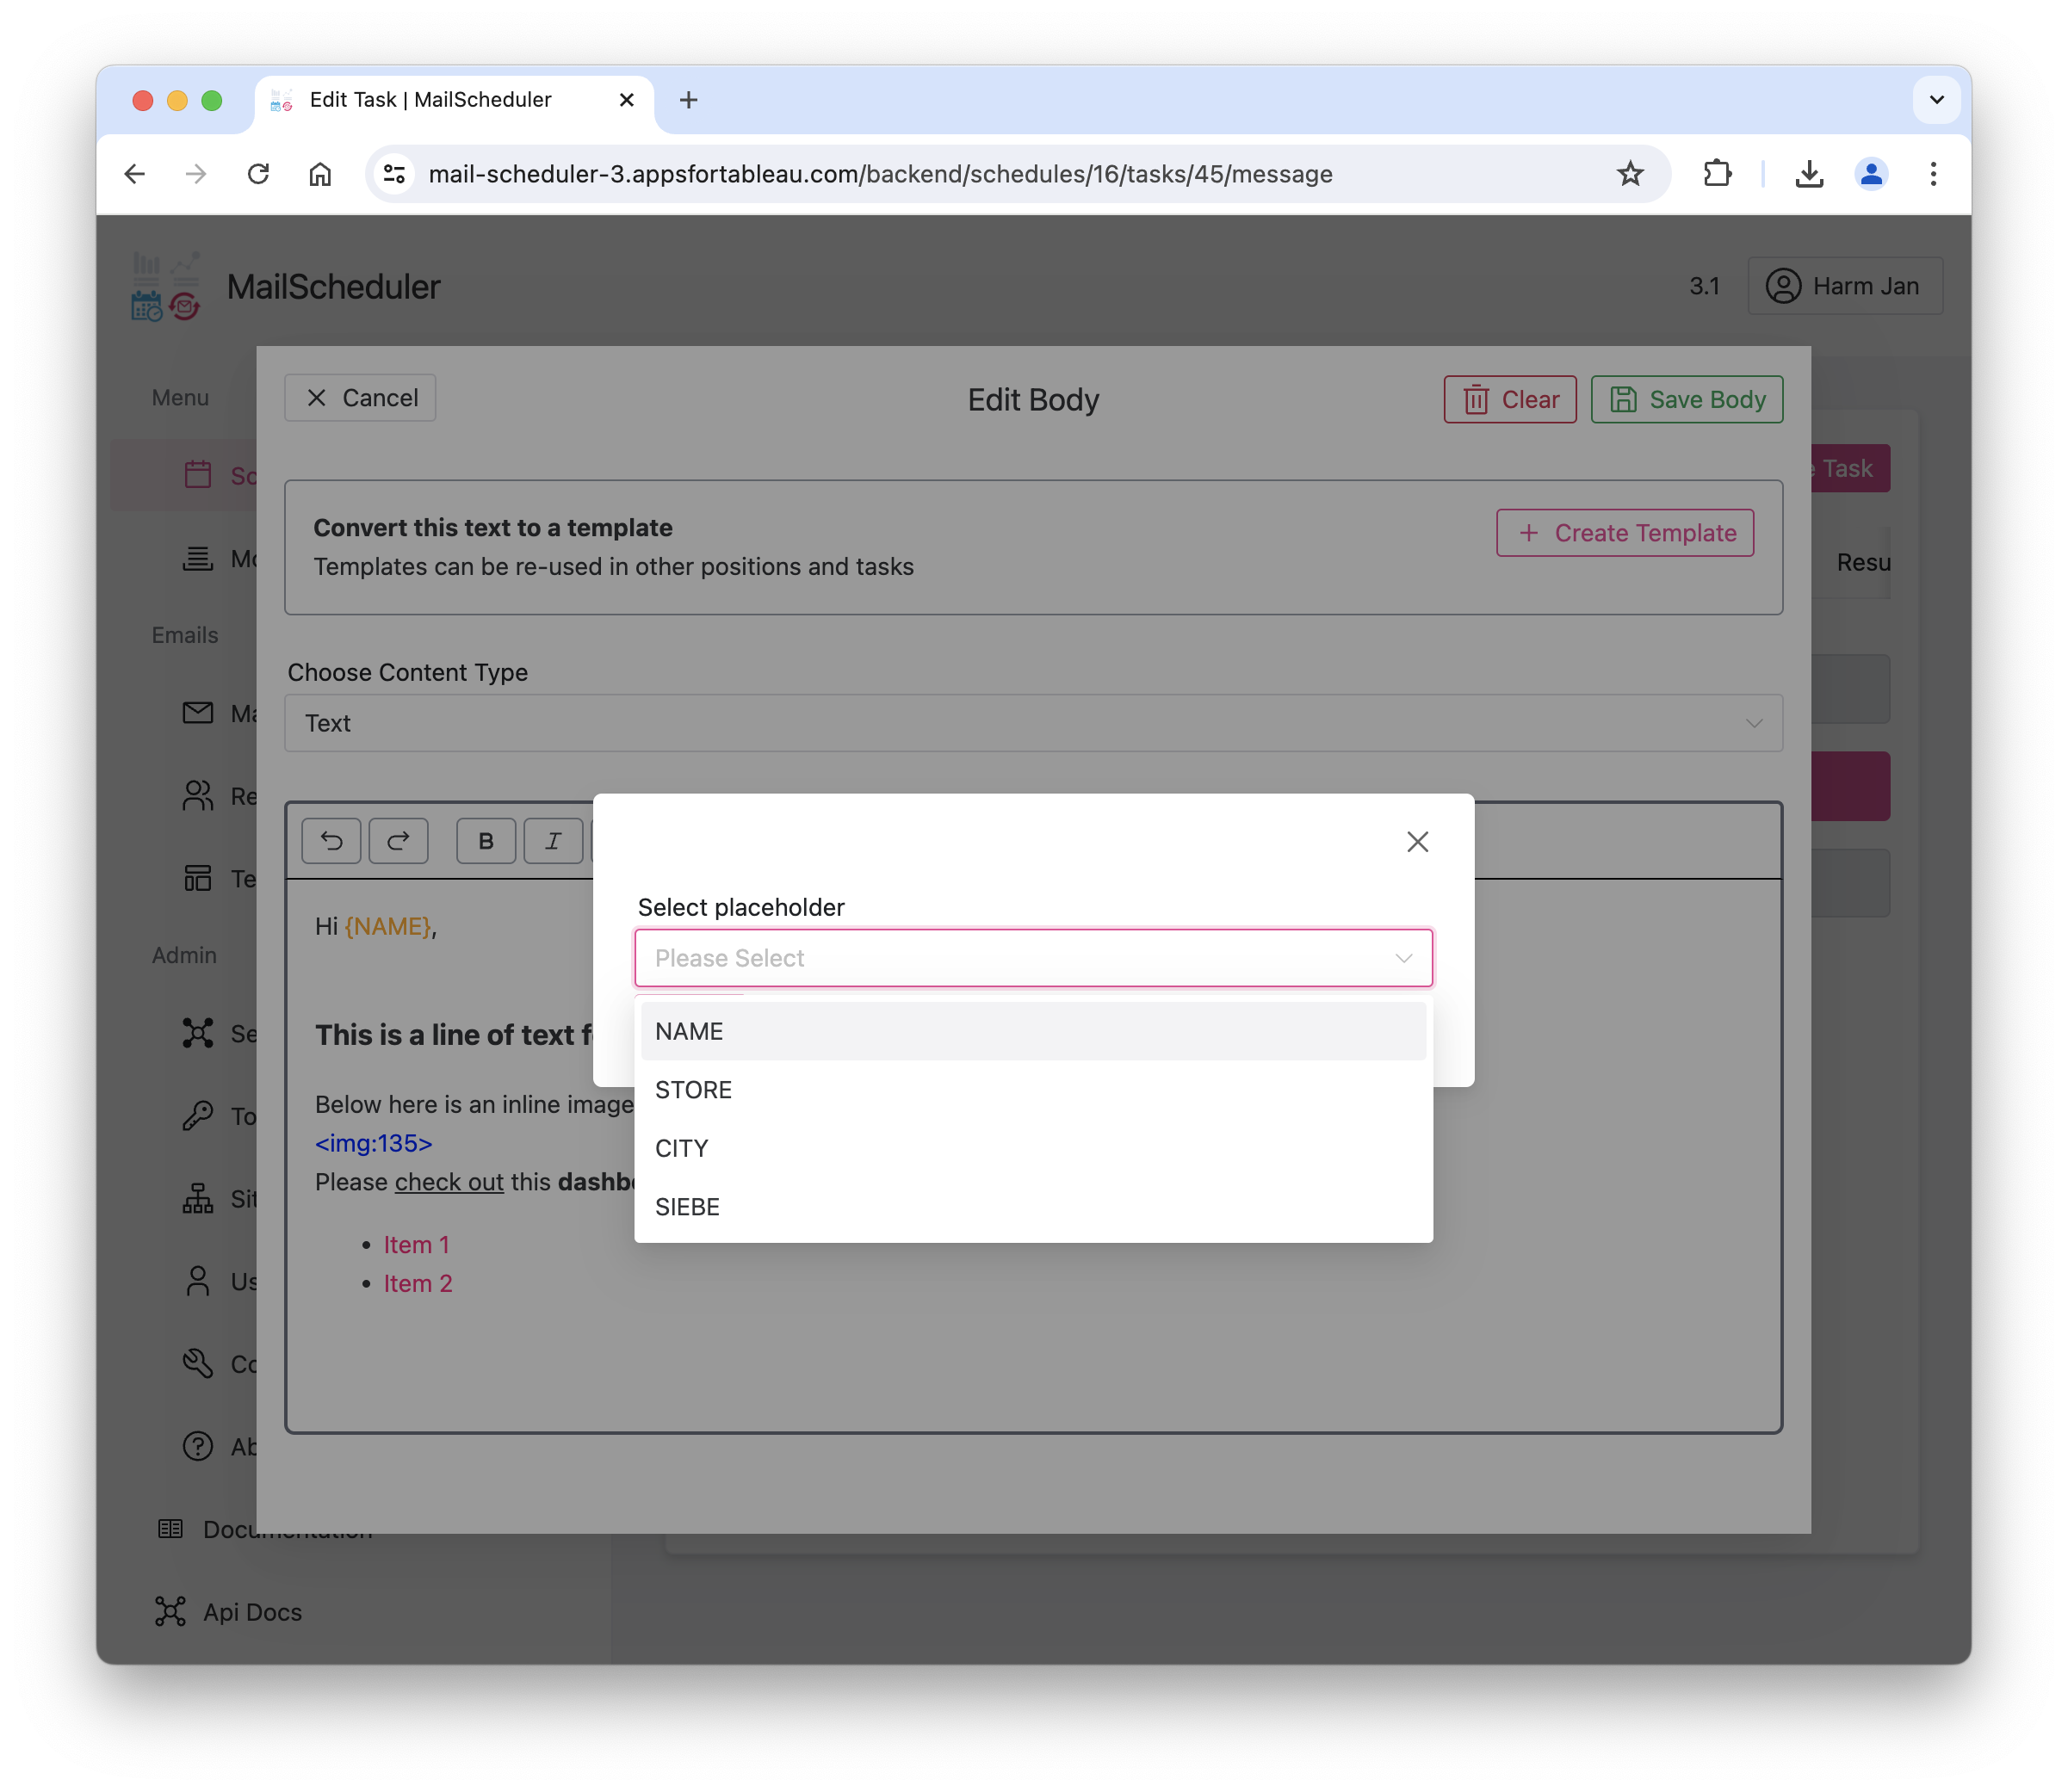Open the Choose Content Type dropdown
Viewport: 2068px width, 1792px height.
pos(1032,723)
